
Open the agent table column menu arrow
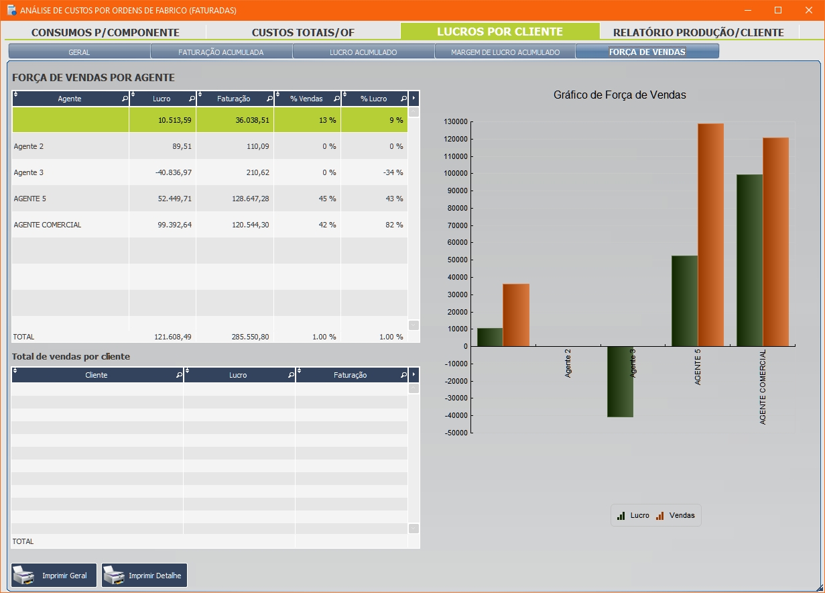[414, 99]
